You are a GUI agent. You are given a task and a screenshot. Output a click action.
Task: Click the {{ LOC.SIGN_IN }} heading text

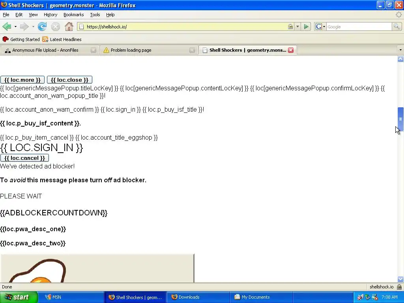[41, 148]
